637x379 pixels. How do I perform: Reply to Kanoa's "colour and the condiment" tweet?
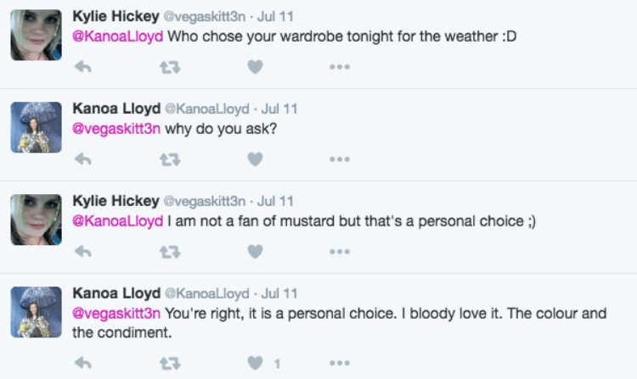point(83,363)
